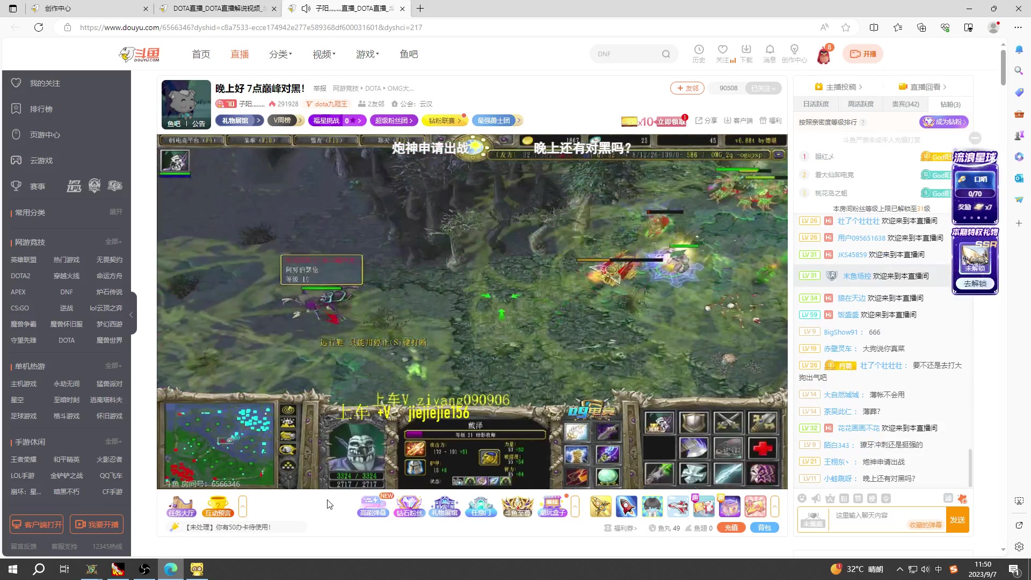Toggle the 已关注 follow button

(x=763, y=88)
